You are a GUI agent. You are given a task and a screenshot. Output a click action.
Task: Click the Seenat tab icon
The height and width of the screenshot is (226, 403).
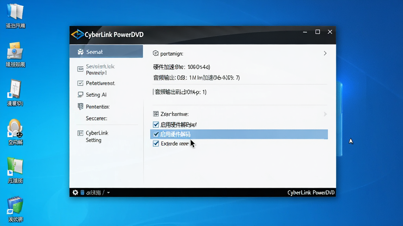click(x=80, y=52)
